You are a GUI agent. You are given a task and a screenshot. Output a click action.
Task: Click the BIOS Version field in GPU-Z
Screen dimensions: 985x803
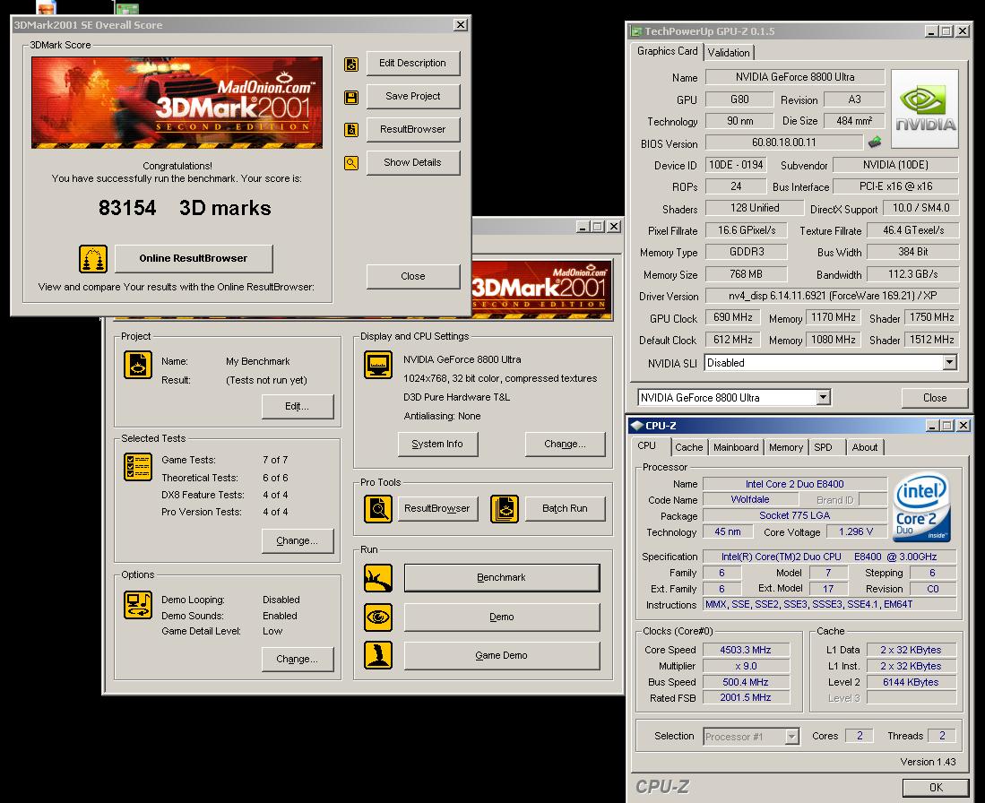click(783, 142)
